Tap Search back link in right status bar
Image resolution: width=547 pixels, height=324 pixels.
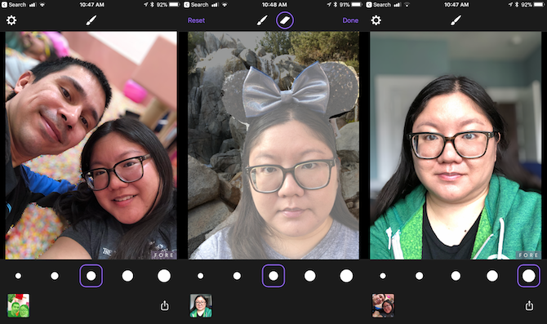pyautogui.click(x=378, y=5)
